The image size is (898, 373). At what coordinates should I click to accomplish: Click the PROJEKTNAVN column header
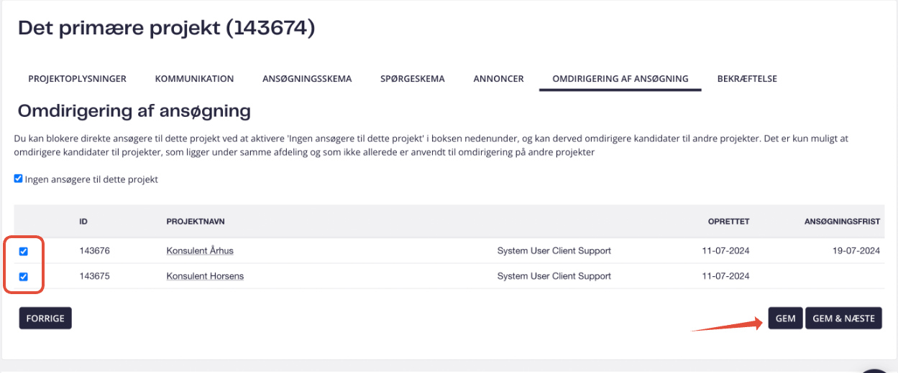point(196,222)
